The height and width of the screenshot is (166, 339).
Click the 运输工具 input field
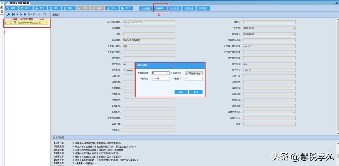149,124
